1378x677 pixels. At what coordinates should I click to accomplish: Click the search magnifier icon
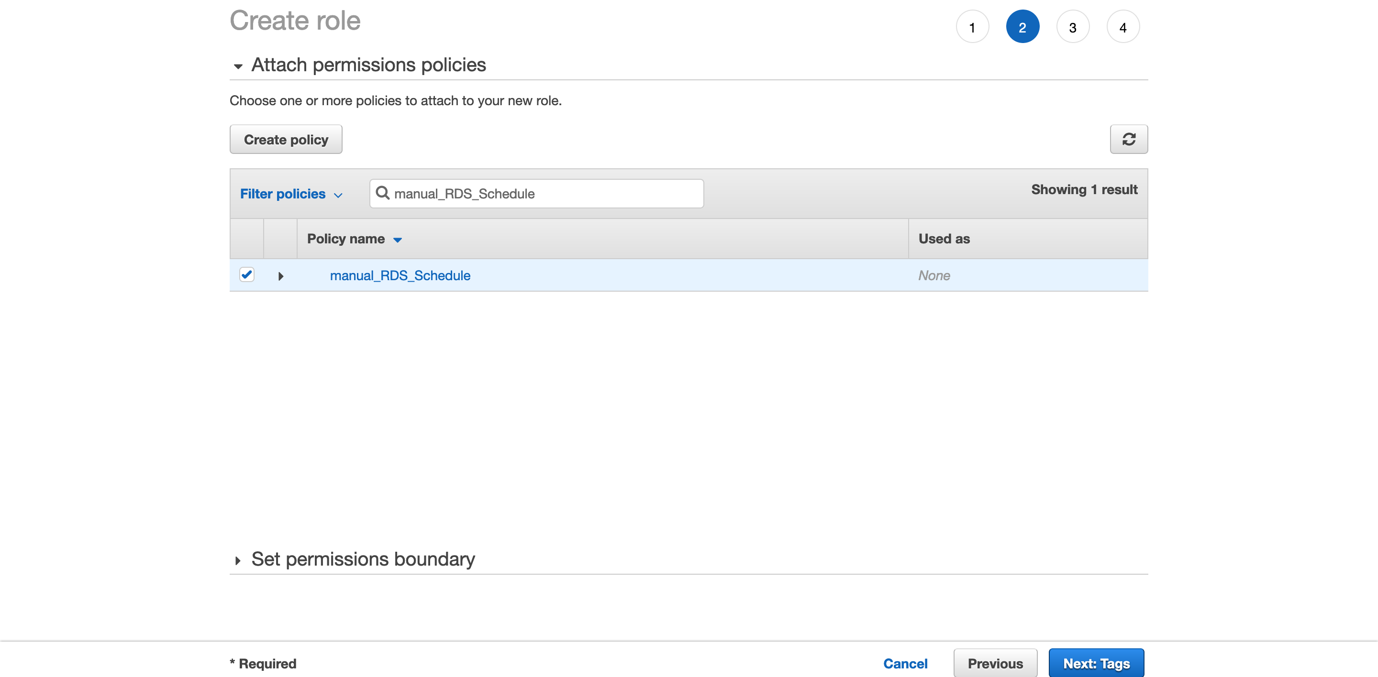pos(382,193)
